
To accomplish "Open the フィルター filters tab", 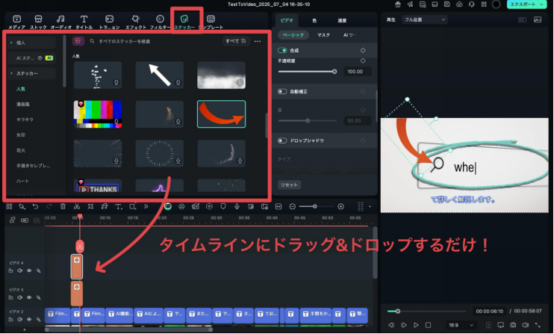I will 160,22.
